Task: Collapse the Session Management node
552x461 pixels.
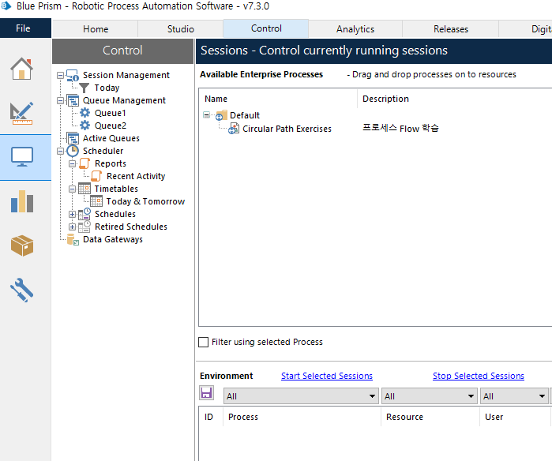Action: point(61,75)
